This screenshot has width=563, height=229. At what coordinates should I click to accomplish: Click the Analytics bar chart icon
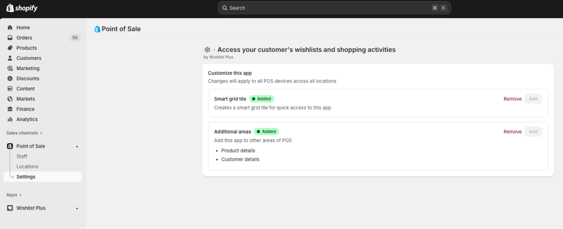click(10, 119)
